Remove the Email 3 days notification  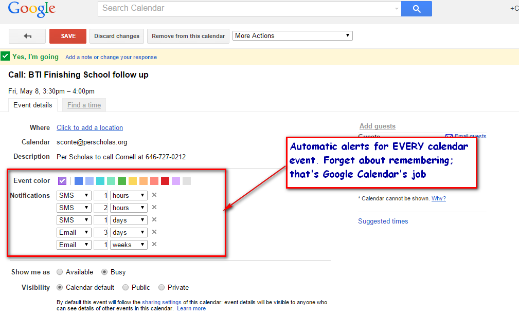154,232
